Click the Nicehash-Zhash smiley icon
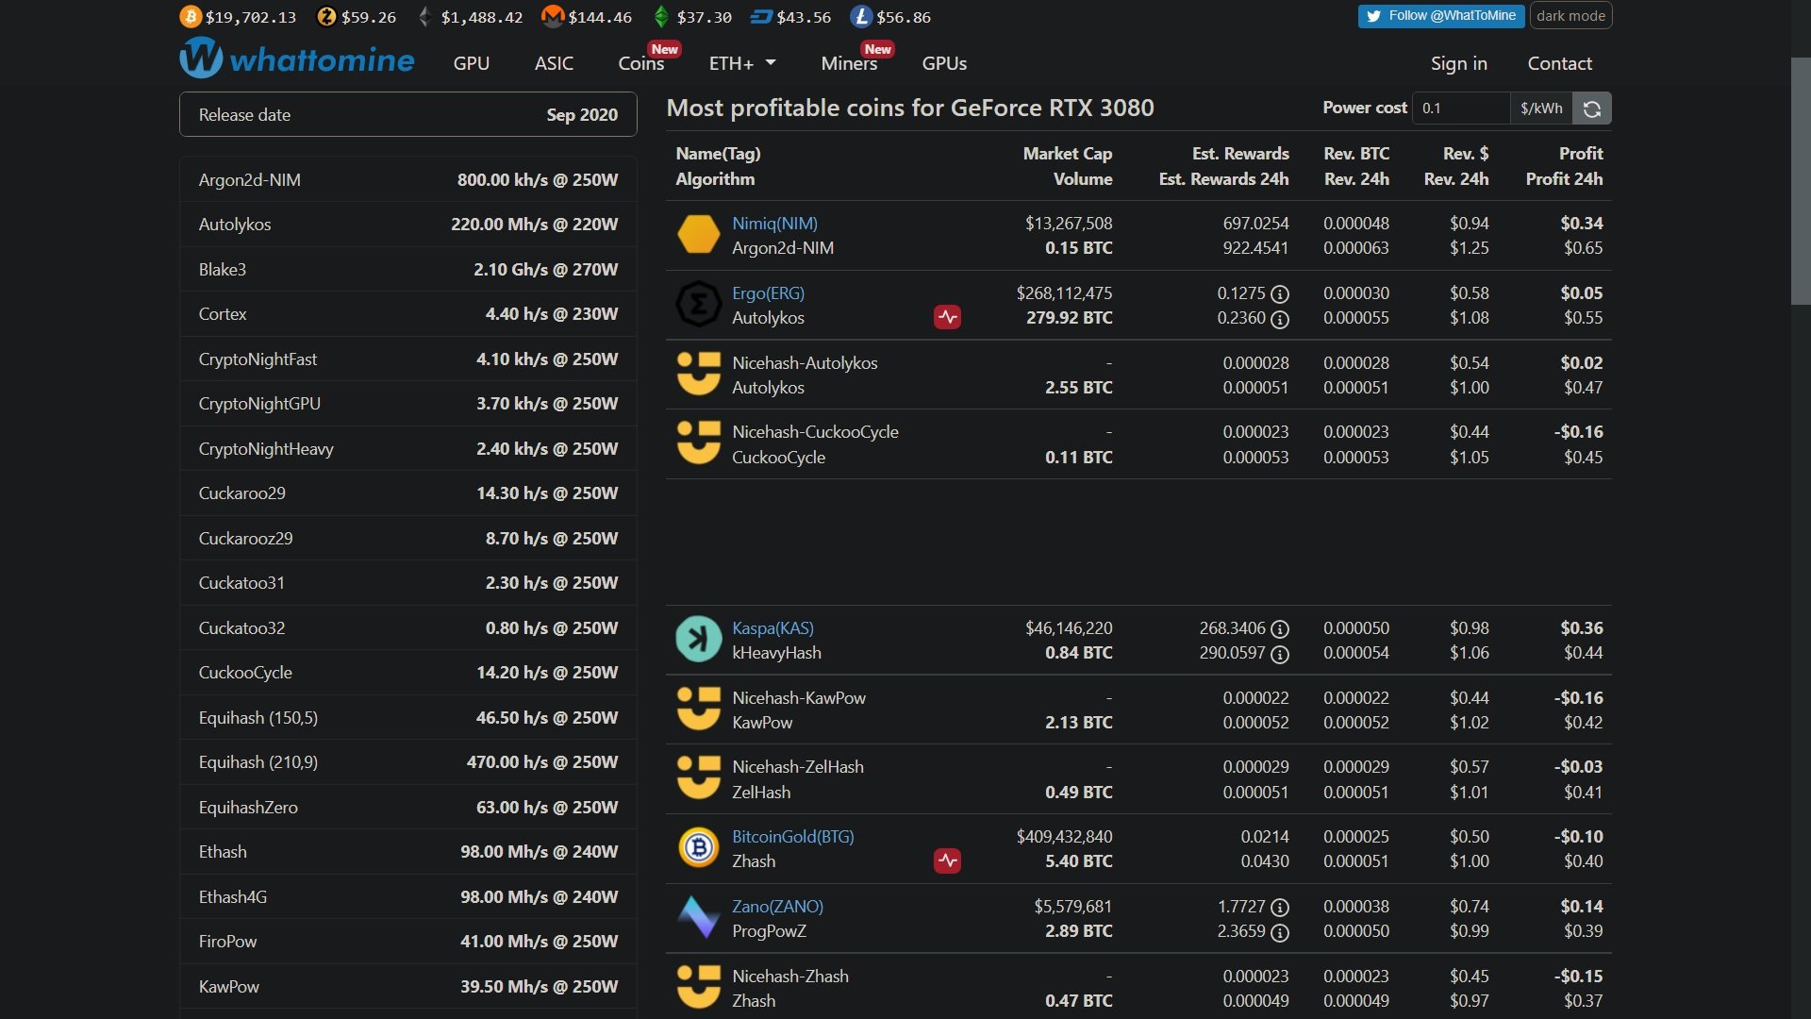1811x1019 pixels. [x=699, y=987]
